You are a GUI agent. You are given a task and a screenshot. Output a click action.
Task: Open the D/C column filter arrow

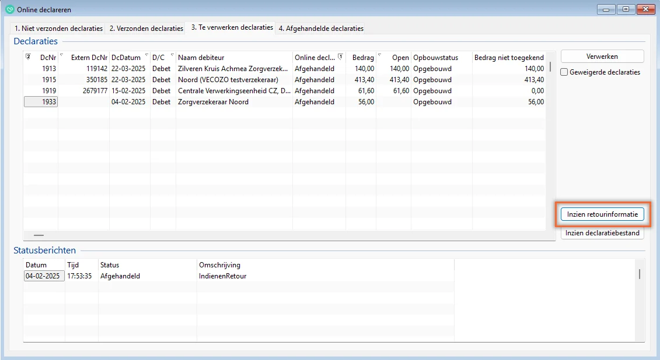pos(172,55)
